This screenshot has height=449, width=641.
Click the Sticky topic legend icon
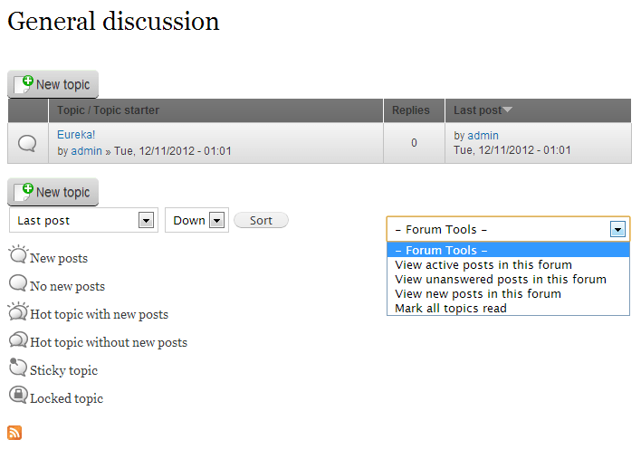[18, 368]
